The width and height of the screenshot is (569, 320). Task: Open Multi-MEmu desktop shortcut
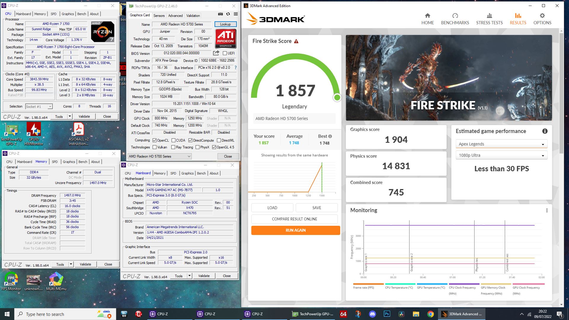click(56, 281)
